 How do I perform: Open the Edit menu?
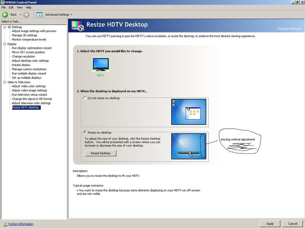coord(11,7)
